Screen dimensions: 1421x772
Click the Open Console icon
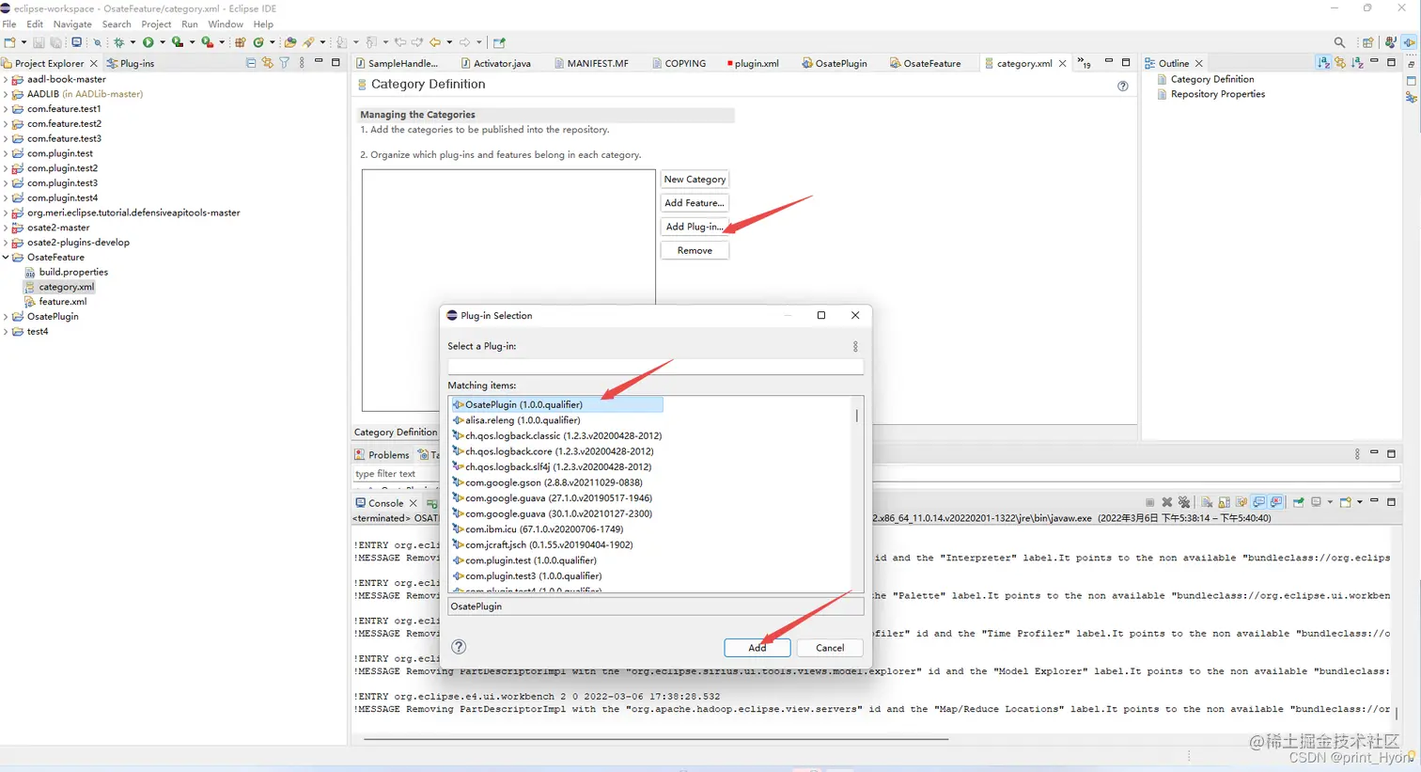[1346, 503]
